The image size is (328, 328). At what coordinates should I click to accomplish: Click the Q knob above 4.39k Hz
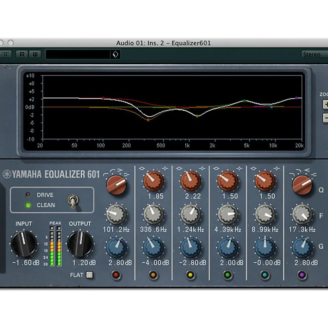(x=227, y=181)
